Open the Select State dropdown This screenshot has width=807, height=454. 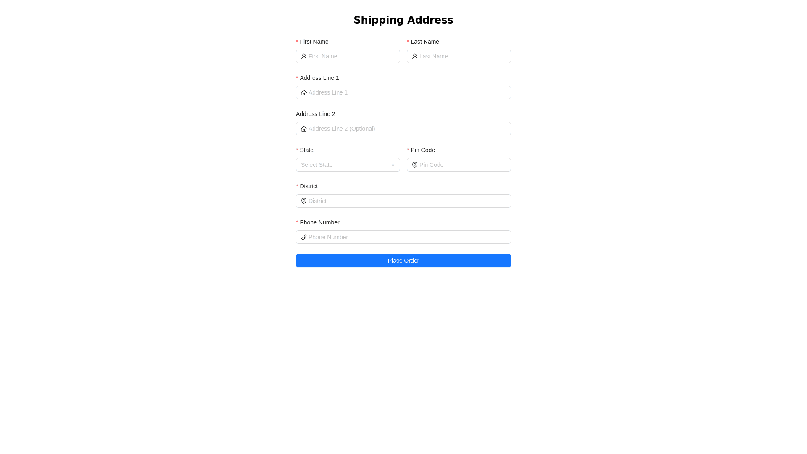[345, 165]
